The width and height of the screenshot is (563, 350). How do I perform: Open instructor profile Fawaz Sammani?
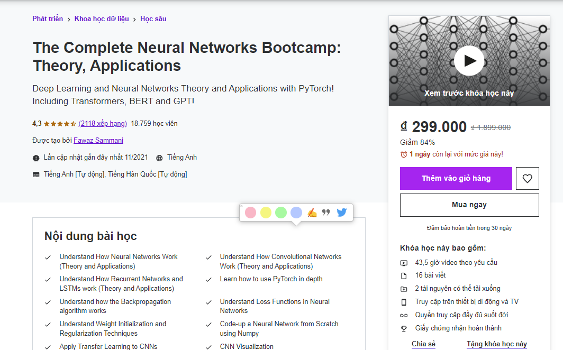pos(98,140)
